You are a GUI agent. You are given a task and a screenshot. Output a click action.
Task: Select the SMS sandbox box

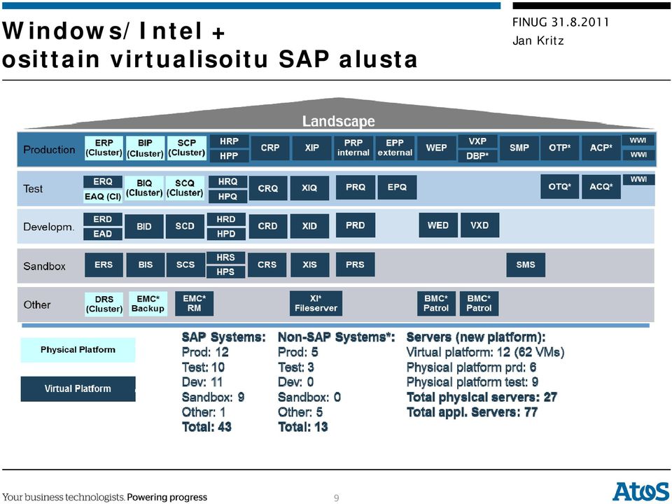pos(526,265)
